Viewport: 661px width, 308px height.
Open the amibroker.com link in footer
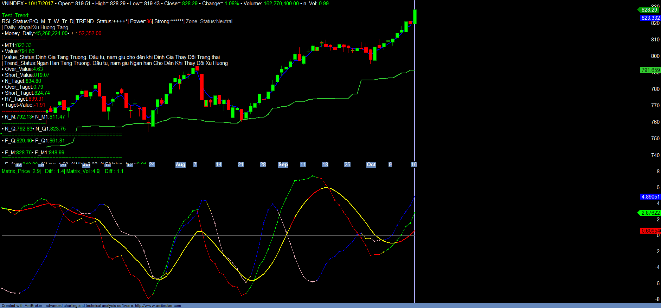[158, 306]
